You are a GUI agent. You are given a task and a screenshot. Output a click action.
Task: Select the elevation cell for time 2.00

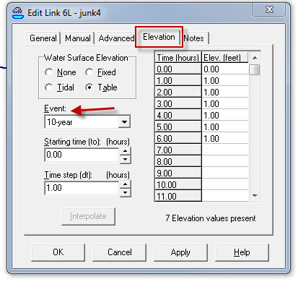point(225,92)
